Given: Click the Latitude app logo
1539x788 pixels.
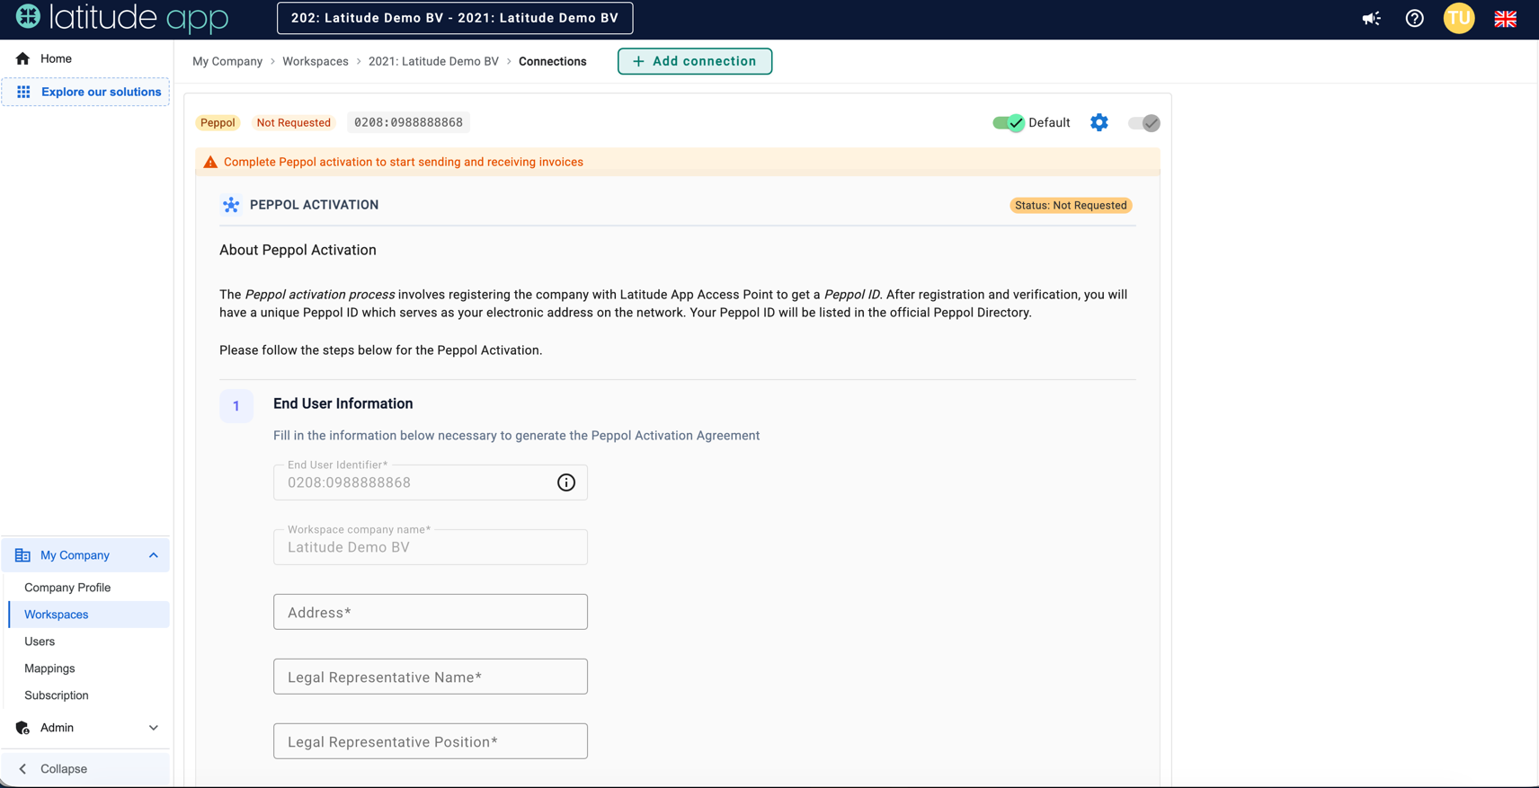Looking at the screenshot, I should [122, 18].
